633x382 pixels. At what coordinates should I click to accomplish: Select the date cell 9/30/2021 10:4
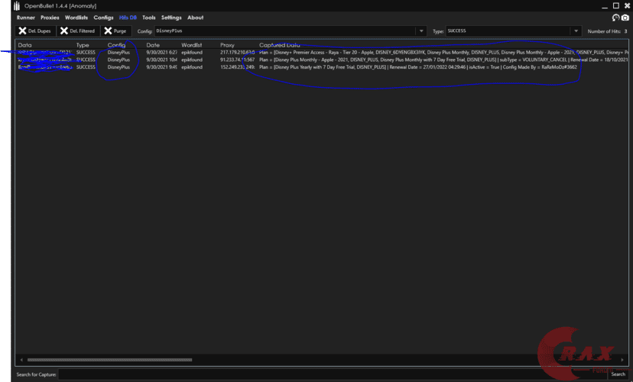pos(161,60)
